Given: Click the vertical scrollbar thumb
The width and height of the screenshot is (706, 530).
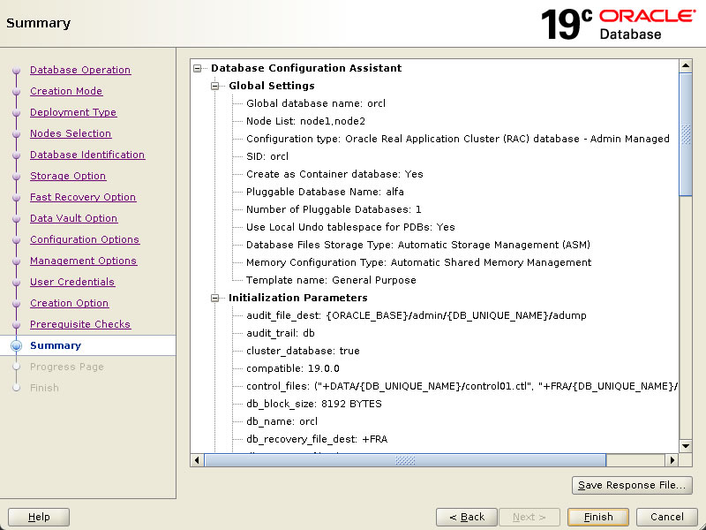Looking at the screenshot, I should (686, 134).
